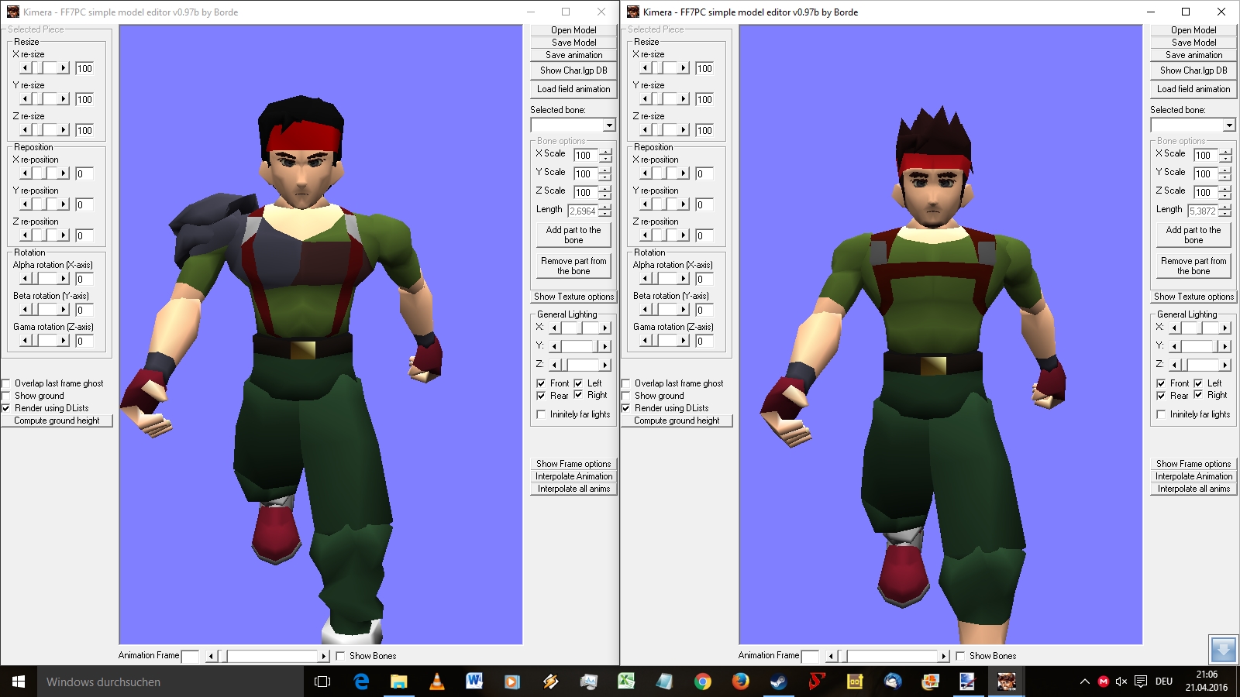
Task: Click Save animation in left Kimera window
Action: tap(573, 55)
